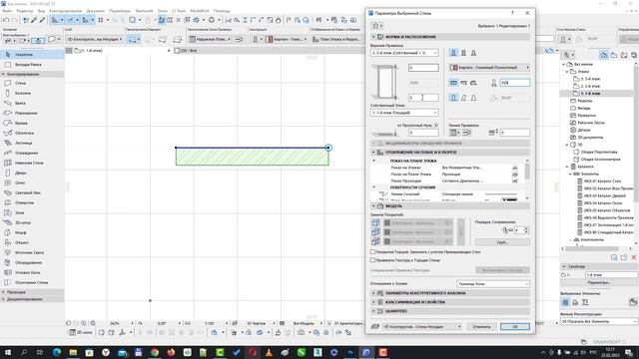This screenshot has width=639, height=359.
Task: Select the Ограждение (Railing) tool
Action: point(26,153)
